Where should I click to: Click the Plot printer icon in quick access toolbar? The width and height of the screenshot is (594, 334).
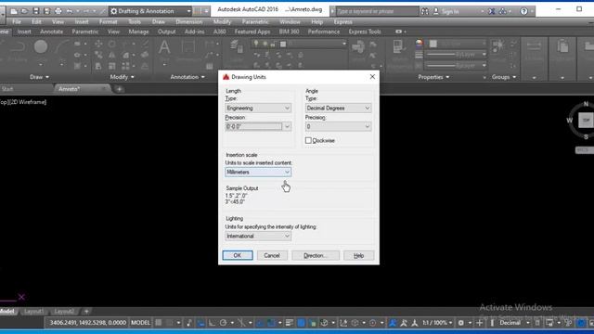[x=58, y=11]
